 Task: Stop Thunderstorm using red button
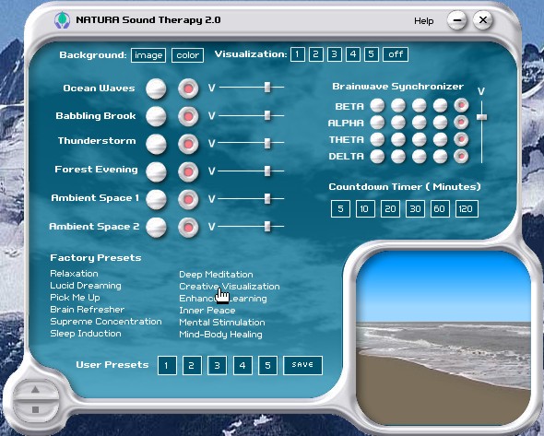pyautogui.click(x=188, y=144)
